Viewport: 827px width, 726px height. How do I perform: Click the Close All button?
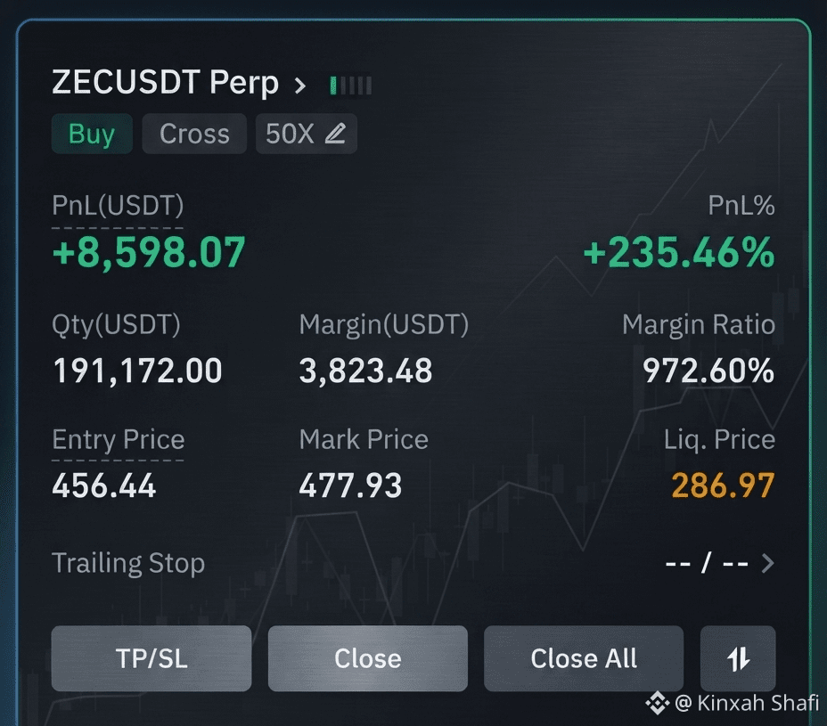pyautogui.click(x=584, y=658)
